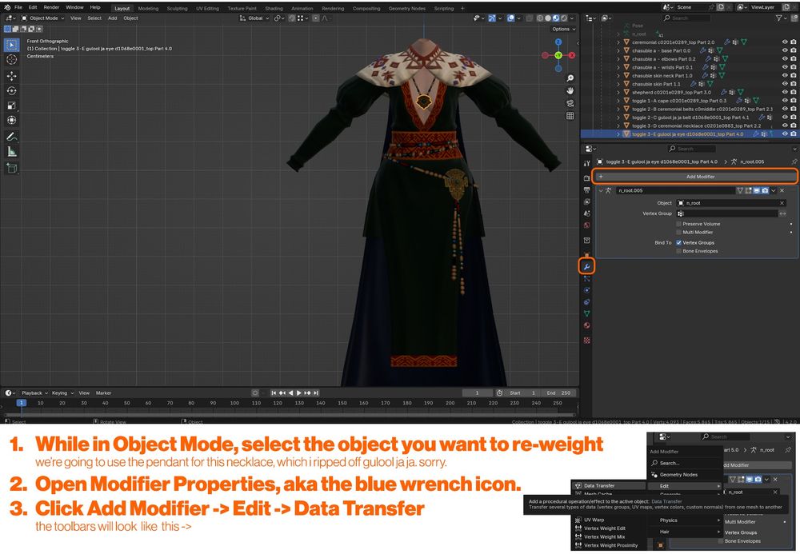Collapse the n_root.005 modifier panel
The width and height of the screenshot is (800, 554).
tap(601, 190)
